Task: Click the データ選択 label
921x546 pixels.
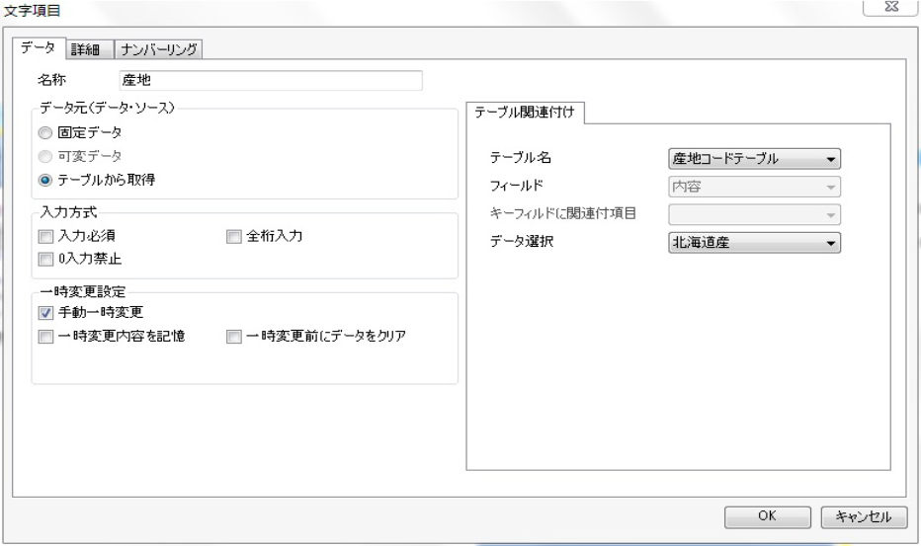Action: click(522, 241)
